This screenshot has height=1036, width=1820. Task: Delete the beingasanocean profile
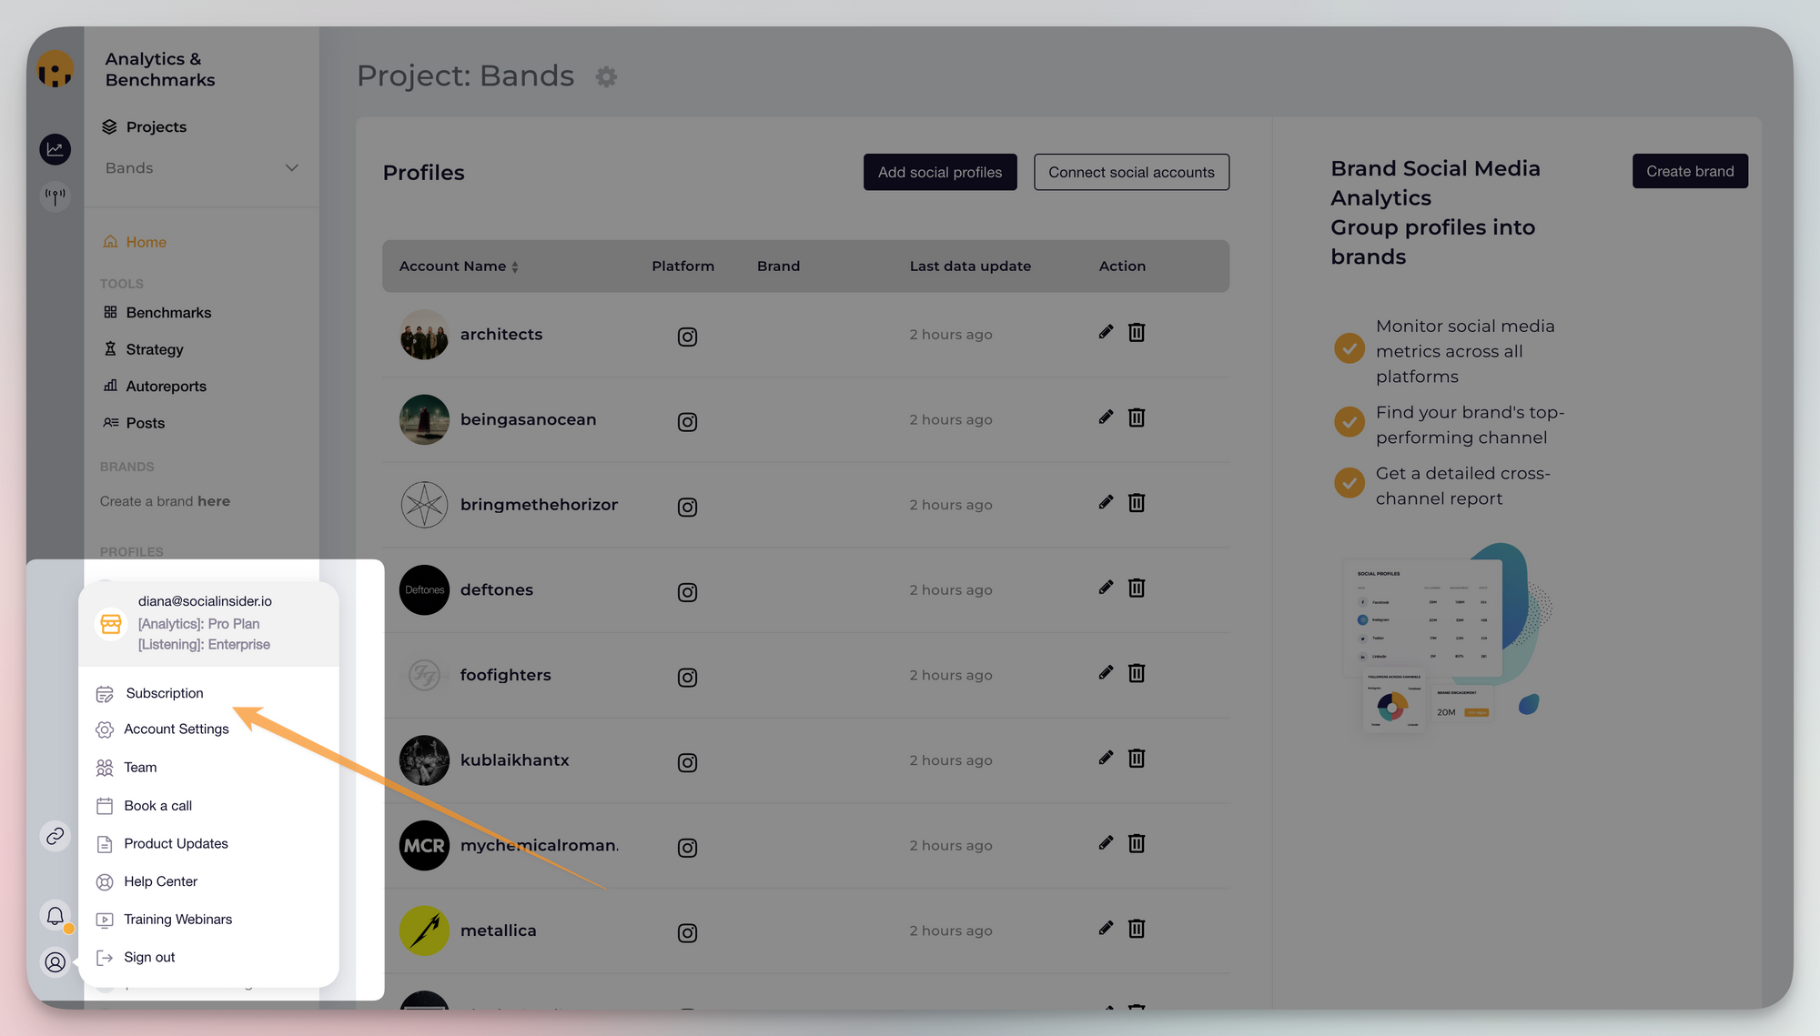pyautogui.click(x=1137, y=417)
